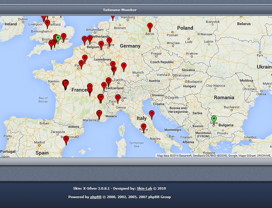Click the red marker southeast of Bristol
The image size is (272, 208).
[x=51, y=44]
